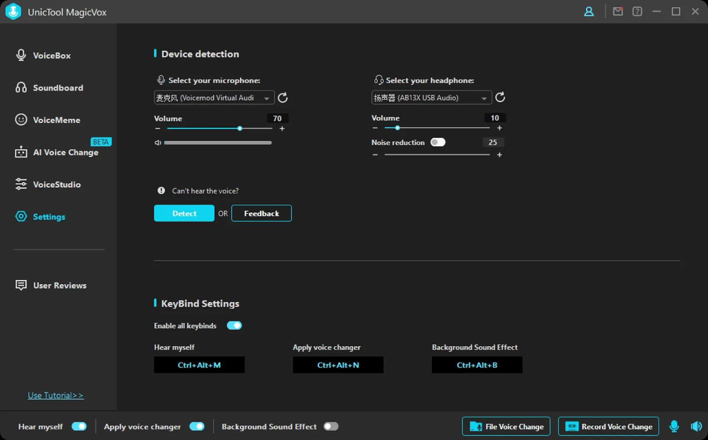Open the AI Voice Change beta feature
The width and height of the screenshot is (708, 440).
65,152
